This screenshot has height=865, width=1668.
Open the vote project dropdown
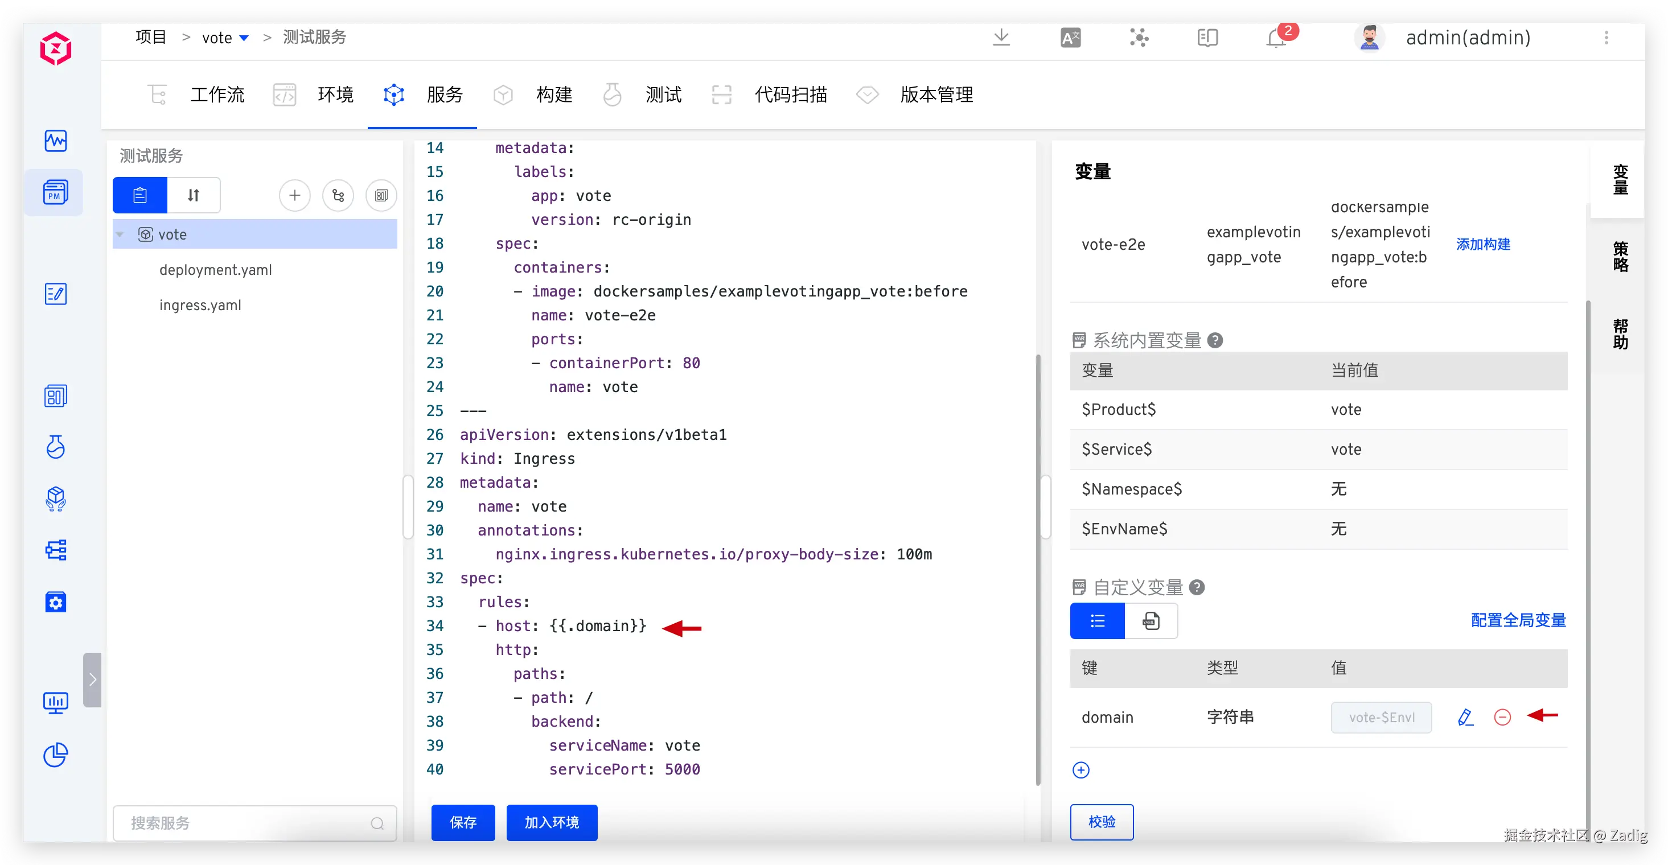click(244, 38)
